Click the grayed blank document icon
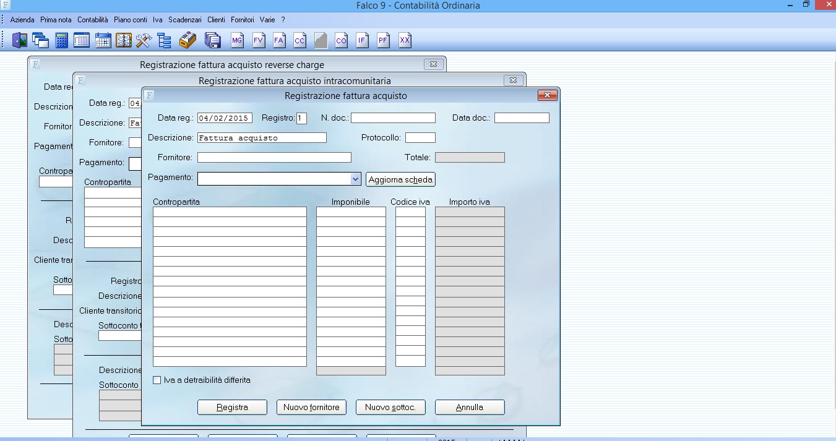The image size is (836, 441). coord(321,40)
